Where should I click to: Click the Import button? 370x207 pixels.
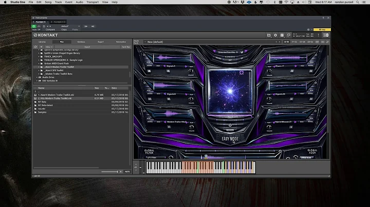pos(87,47)
